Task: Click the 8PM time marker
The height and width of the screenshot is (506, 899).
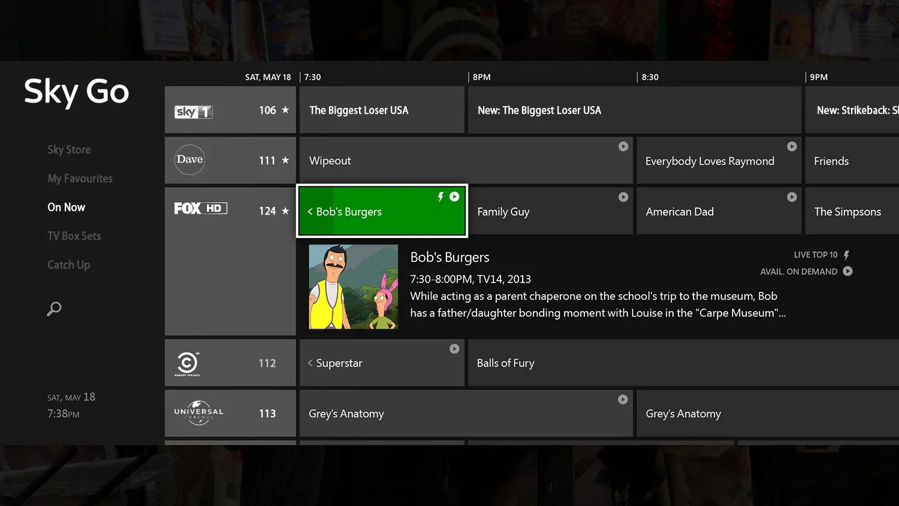Action: coord(481,77)
